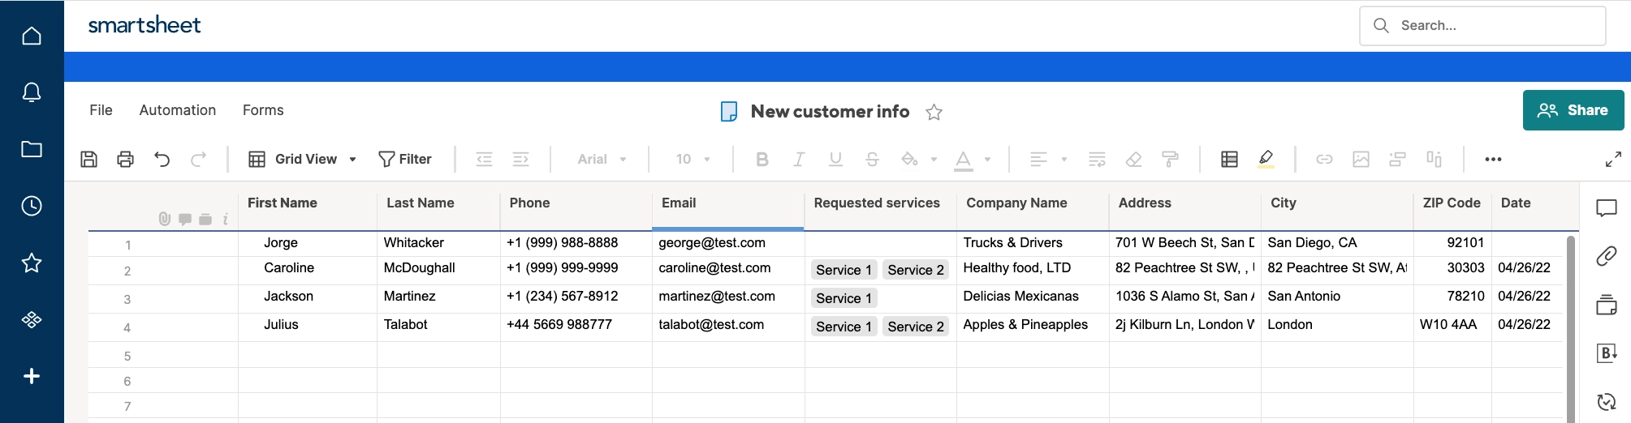Toggle Underline formatting
The height and width of the screenshot is (423, 1631).
pyautogui.click(x=835, y=160)
